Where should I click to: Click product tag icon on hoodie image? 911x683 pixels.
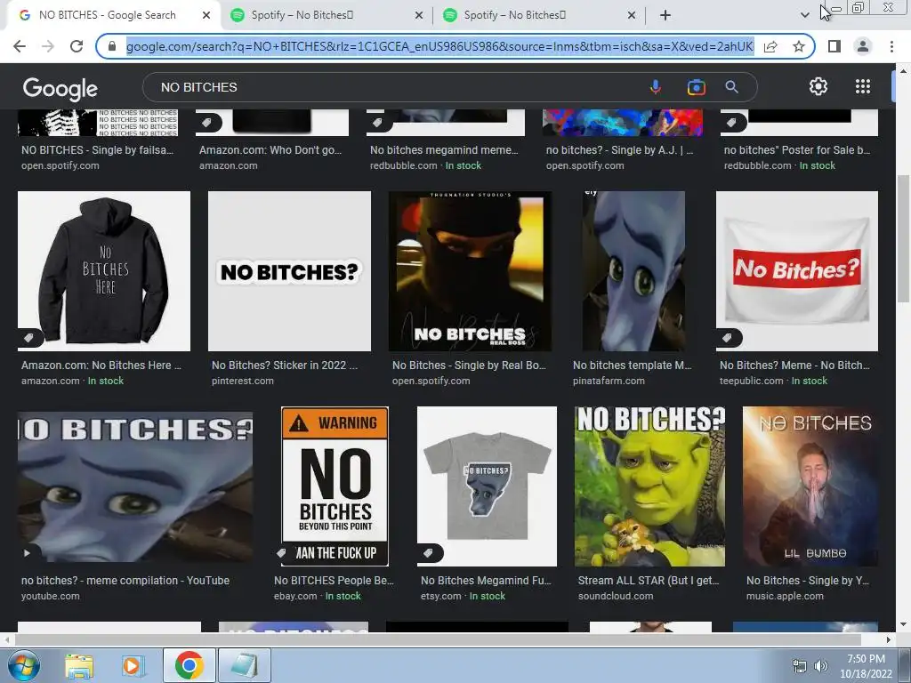pyautogui.click(x=29, y=338)
